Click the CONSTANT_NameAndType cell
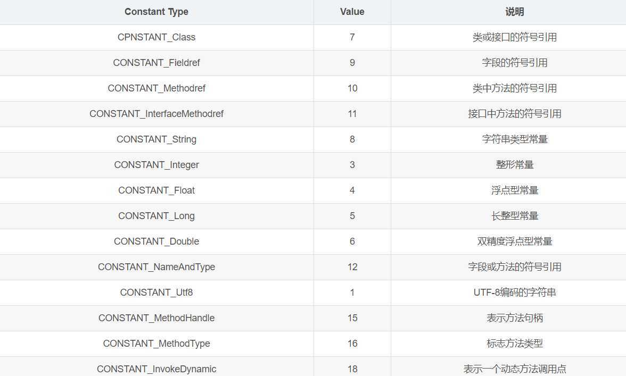Viewport: 626px width, 376px height. (156, 267)
